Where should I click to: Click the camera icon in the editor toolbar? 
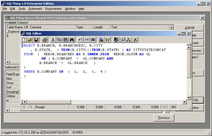(93, 40)
